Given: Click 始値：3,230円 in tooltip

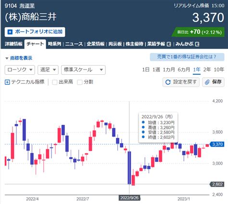Looking at the screenshot, I should [x=161, y=122].
